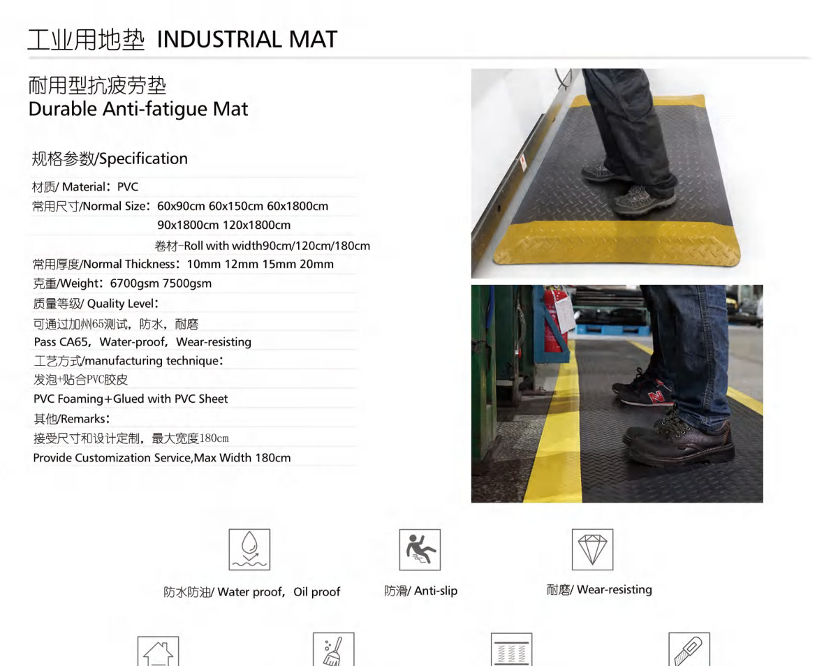Click the '耐磨/ Wear-resisting' caption

pos(599,589)
